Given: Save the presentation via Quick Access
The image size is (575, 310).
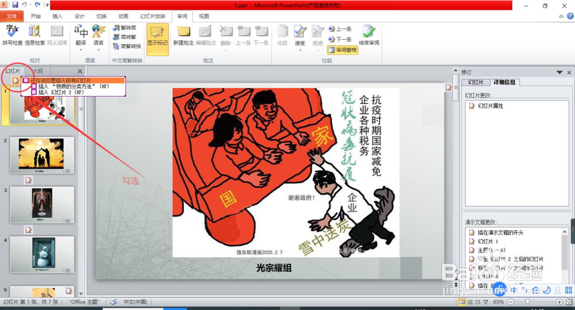Looking at the screenshot, I should pos(15,5).
